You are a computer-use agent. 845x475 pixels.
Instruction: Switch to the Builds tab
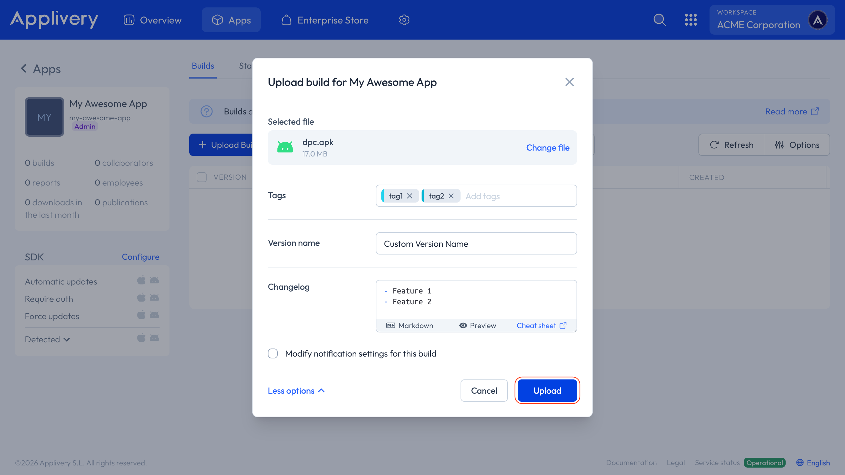pos(203,66)
